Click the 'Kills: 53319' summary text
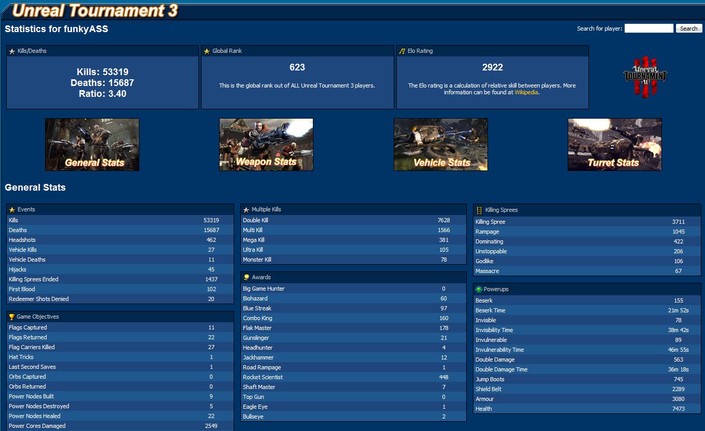This screenshot has width=705, height=431. coord(103,72)
